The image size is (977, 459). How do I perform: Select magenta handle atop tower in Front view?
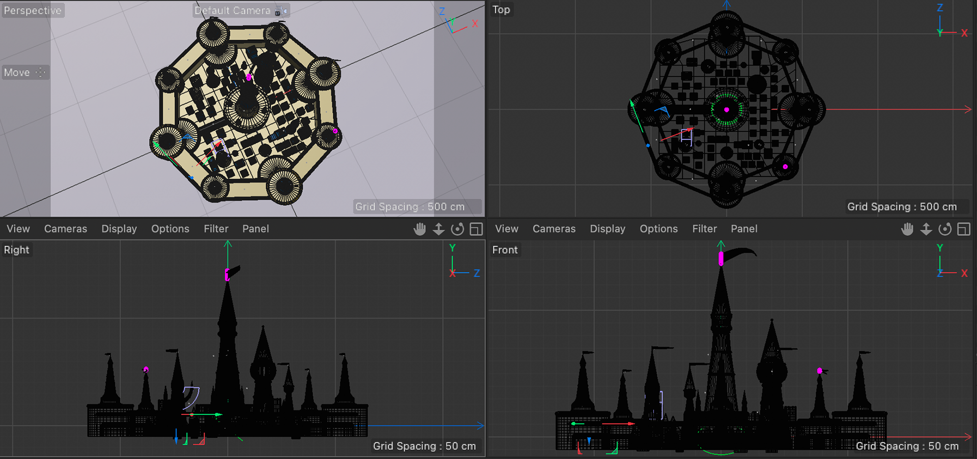(x=721, y=259)
